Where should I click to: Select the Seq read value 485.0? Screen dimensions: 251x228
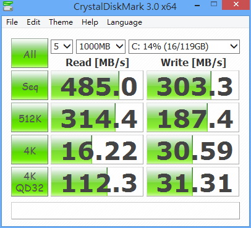(x=97, y=85)
